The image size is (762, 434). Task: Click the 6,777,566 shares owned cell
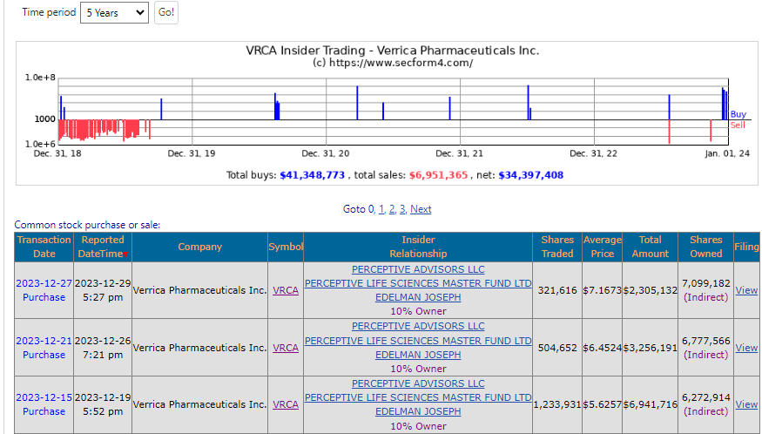point(705,348)
